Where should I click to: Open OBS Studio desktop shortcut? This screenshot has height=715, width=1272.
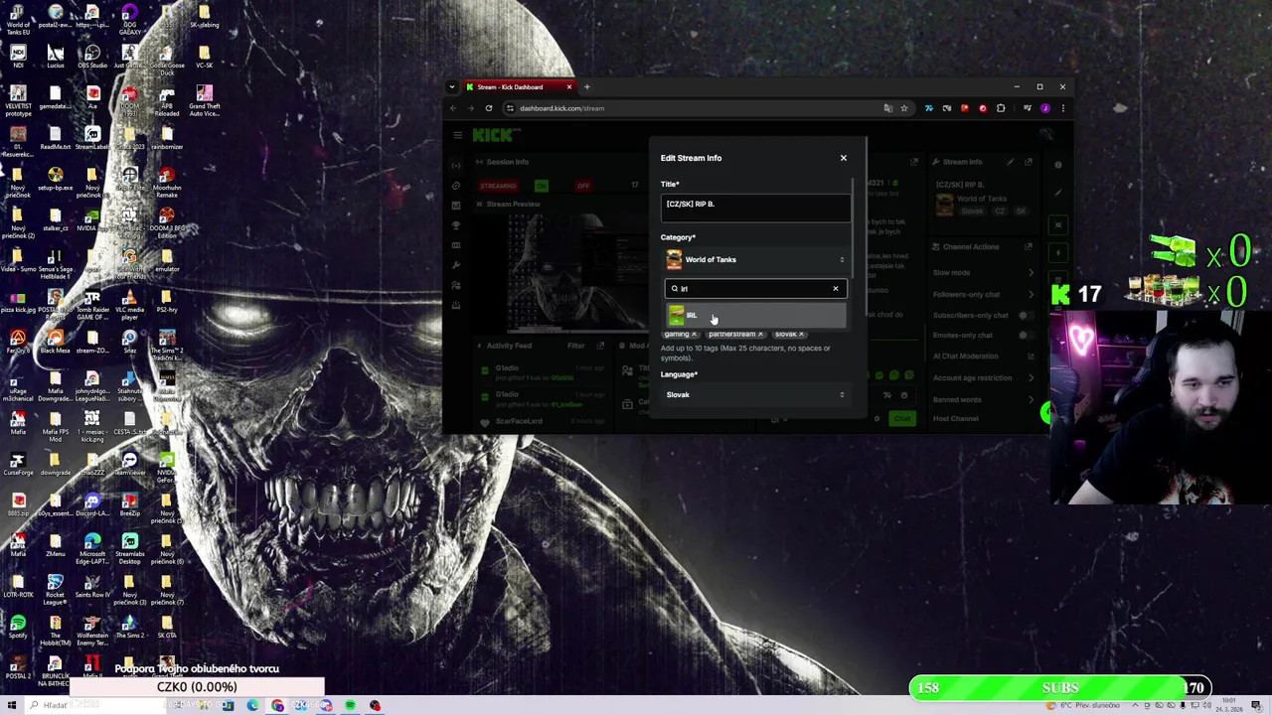92,57
